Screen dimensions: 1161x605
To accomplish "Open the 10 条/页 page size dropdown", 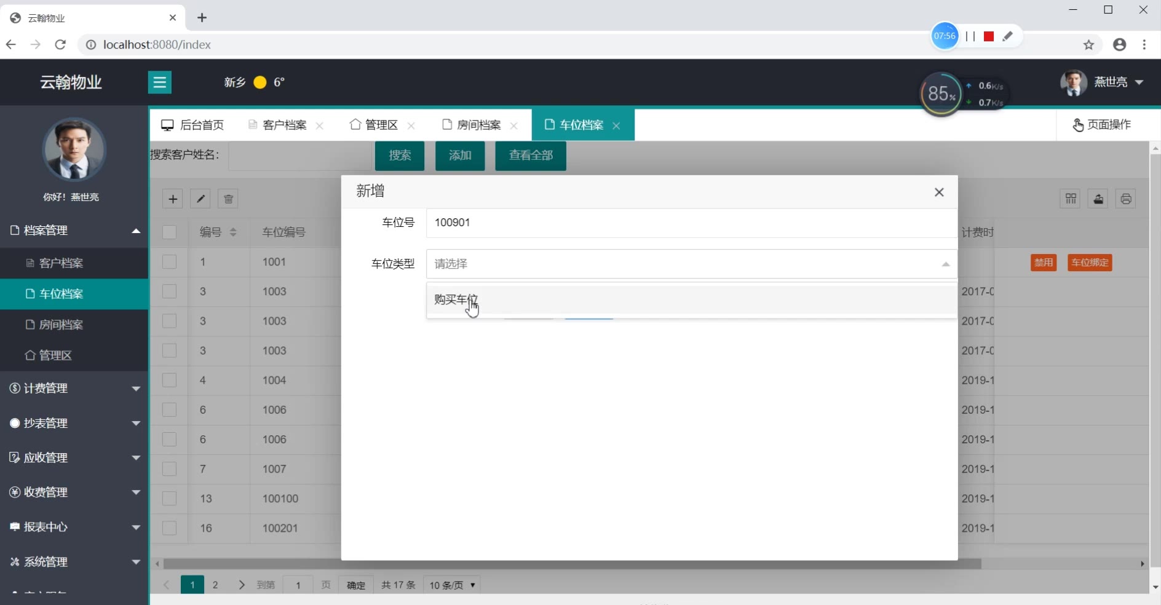I will coord(453,585).
